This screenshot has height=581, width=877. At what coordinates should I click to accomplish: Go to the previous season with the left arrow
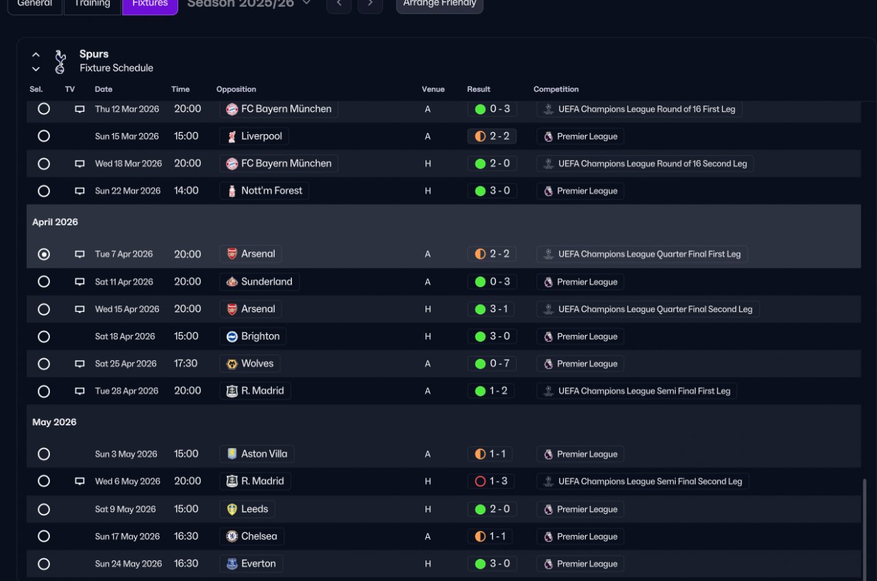(339, 4)
